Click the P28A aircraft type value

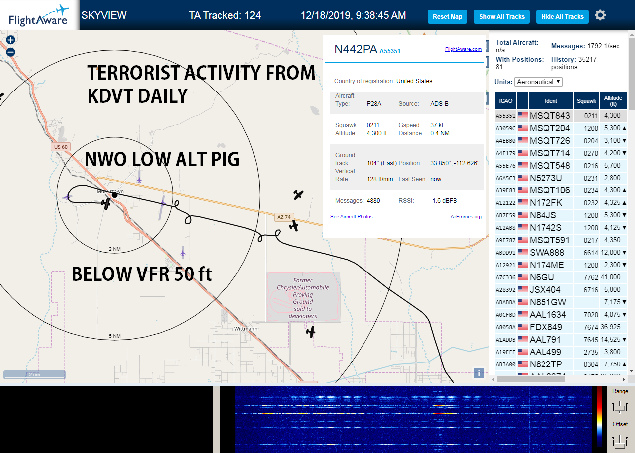(x=373, y=104)
